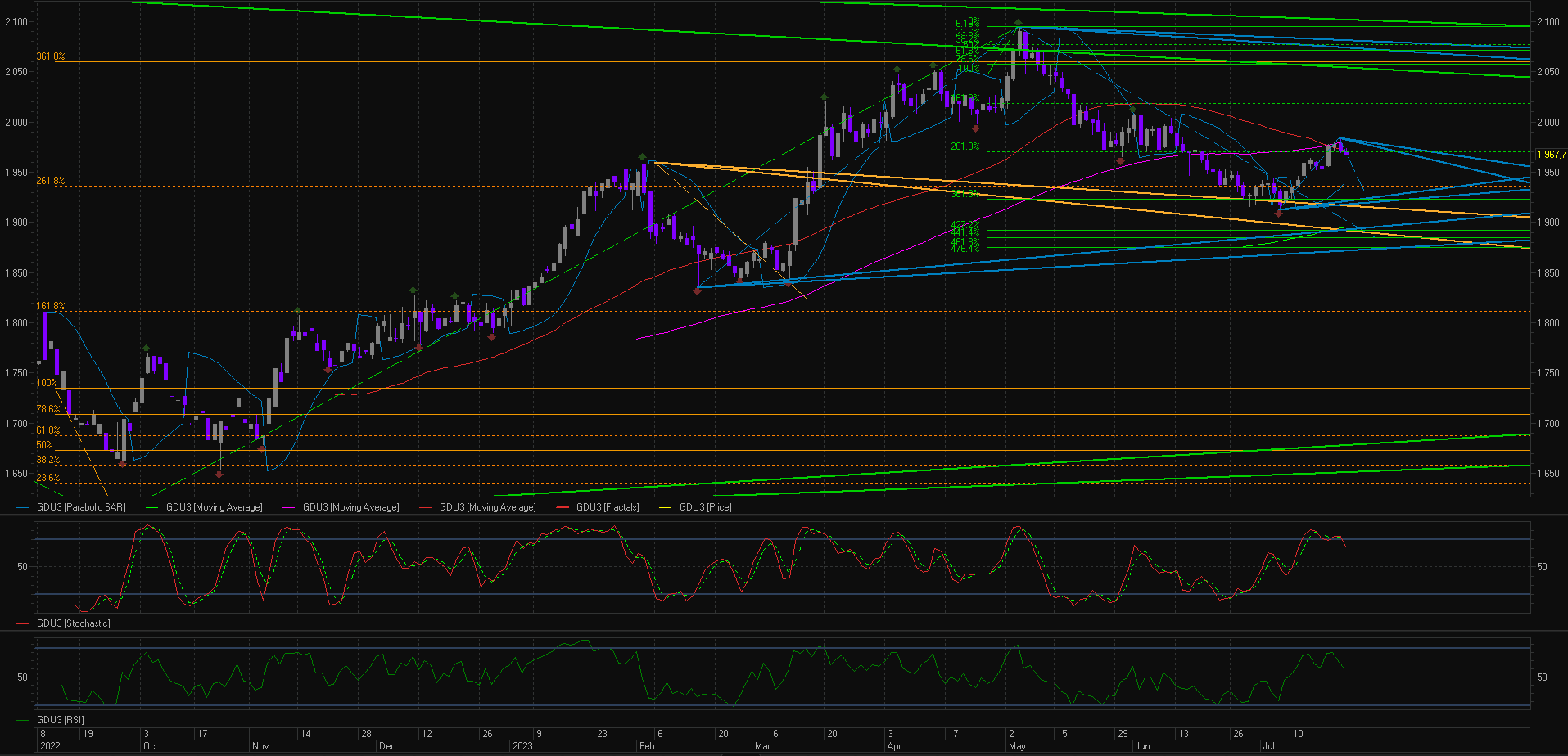This screenshot has height=756, width=1568.
Task: Select the orange 361.8% Fibonacci level label
Action: pyautogui.click(x=50, y=56)
